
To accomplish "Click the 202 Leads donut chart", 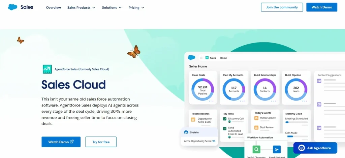I will pyautogui.click(x=296, y=90).
